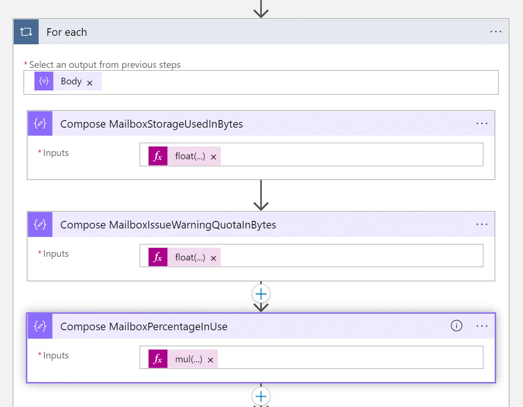Open the MailboxPercentageInUse ellipsis menu

[x=481, y=326]
